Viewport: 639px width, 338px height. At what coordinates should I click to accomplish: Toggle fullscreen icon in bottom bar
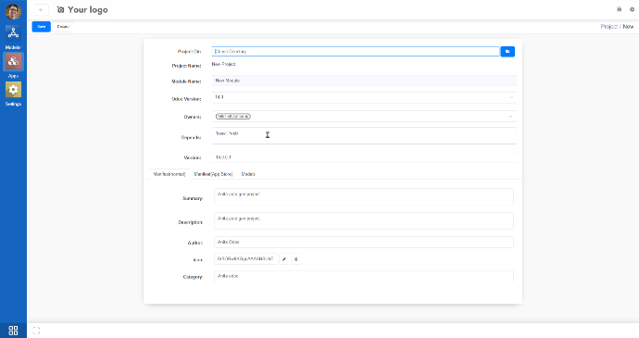coord(36,331)
